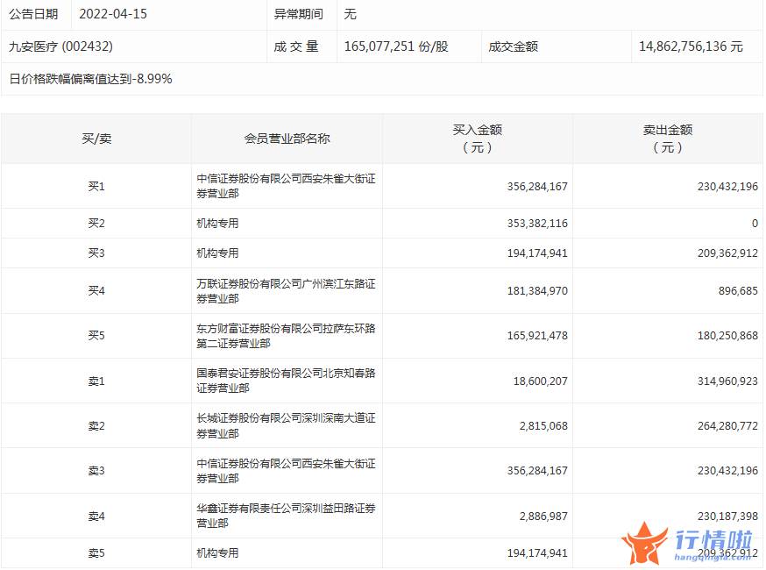Select the 卖1 row label
This screenshot has height=570, width=766.
point(96,381)
